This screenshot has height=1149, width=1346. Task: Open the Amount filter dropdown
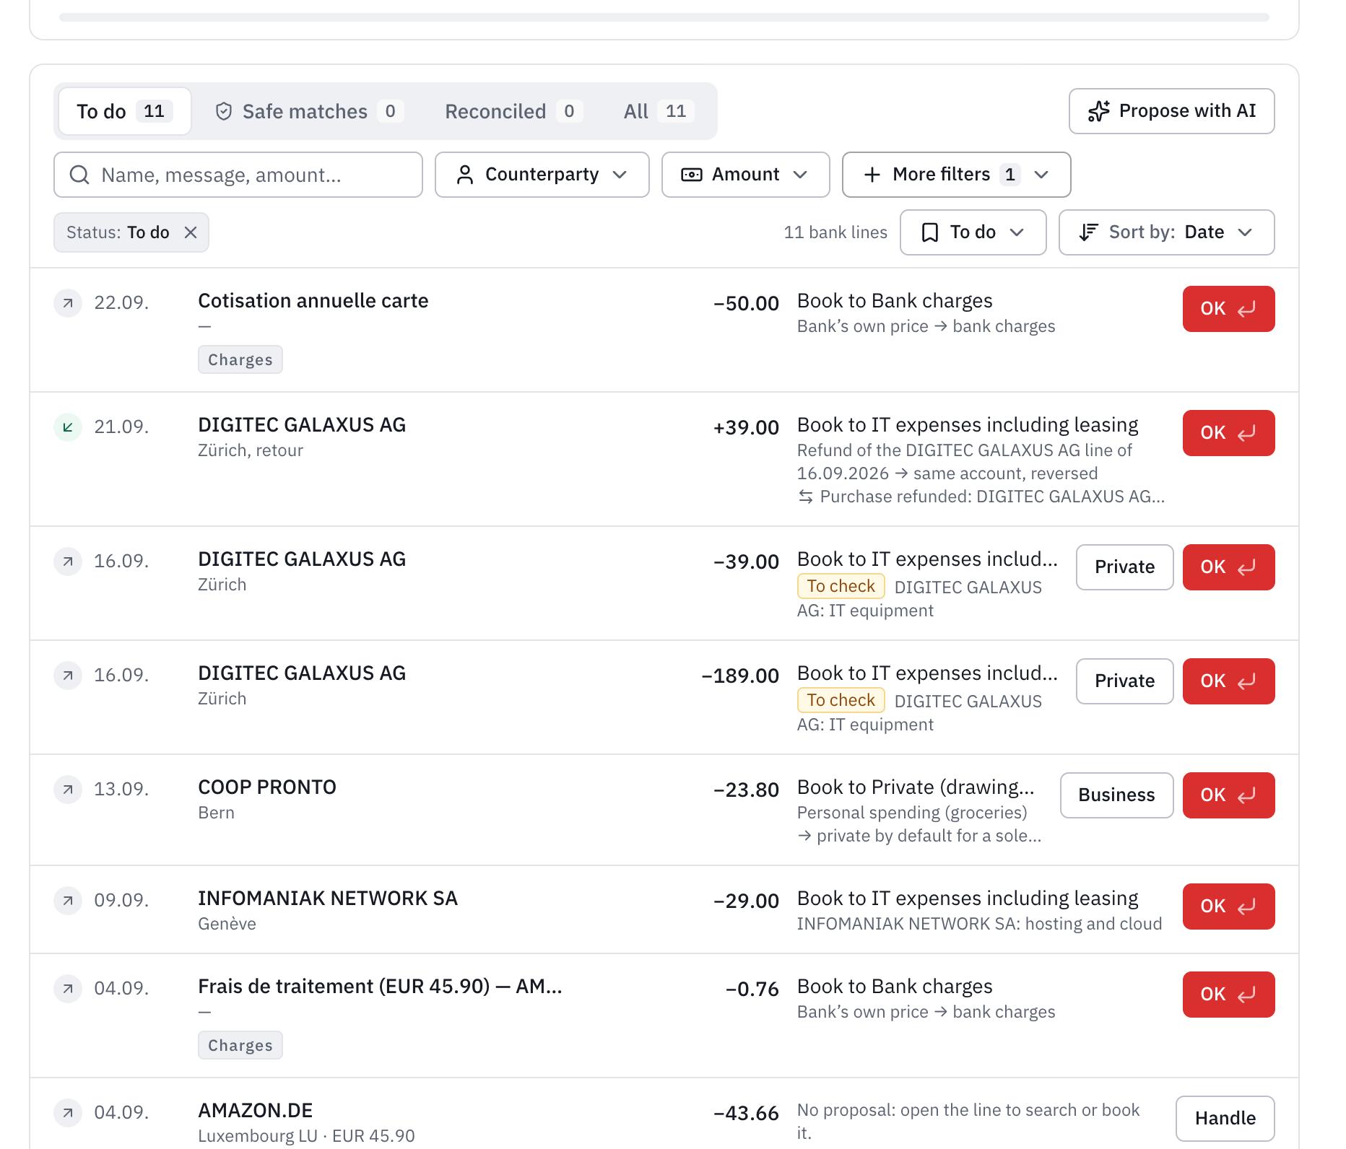point(746,175)
